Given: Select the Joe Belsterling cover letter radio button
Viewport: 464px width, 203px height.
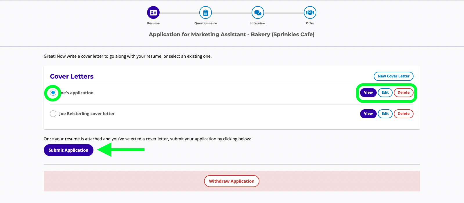Looking at the screenshot, I should coord(53,114).
